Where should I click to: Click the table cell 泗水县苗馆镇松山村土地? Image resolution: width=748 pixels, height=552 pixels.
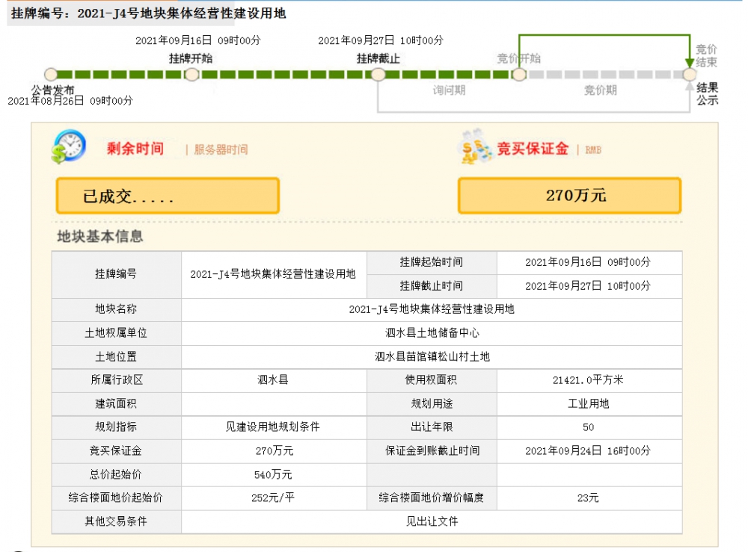tap(432, 357)
